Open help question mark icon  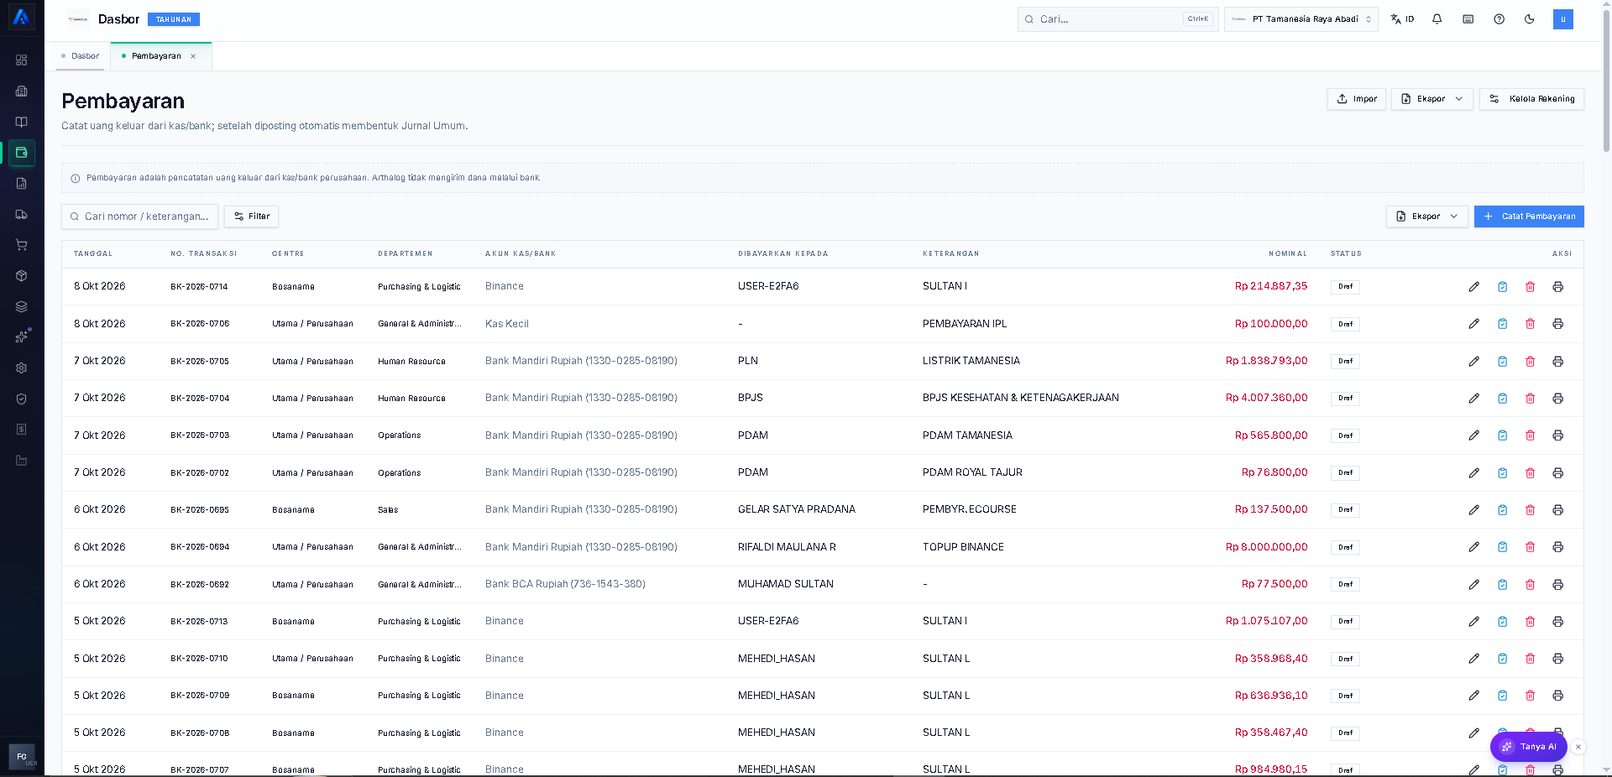pyautogui.click(x=1499, y=19)
